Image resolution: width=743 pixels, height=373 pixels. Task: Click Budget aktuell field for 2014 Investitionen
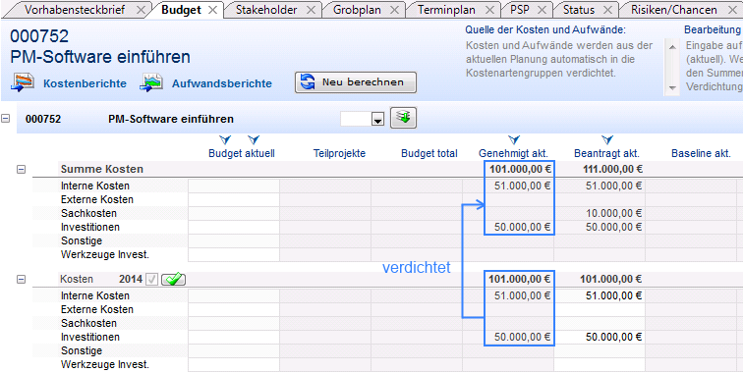(x=234, y=338)
